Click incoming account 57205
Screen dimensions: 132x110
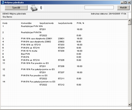61,60
